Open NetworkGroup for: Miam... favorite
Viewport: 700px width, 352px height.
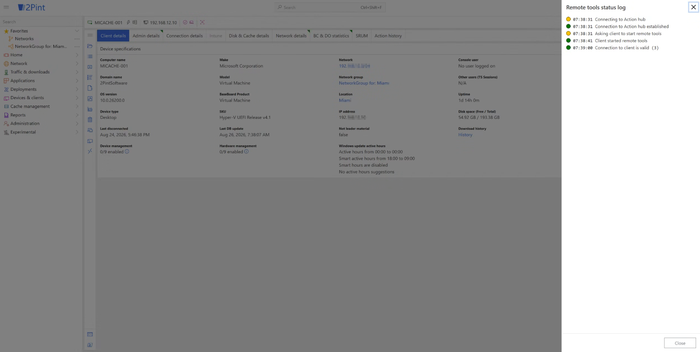(x=40, y=46)
